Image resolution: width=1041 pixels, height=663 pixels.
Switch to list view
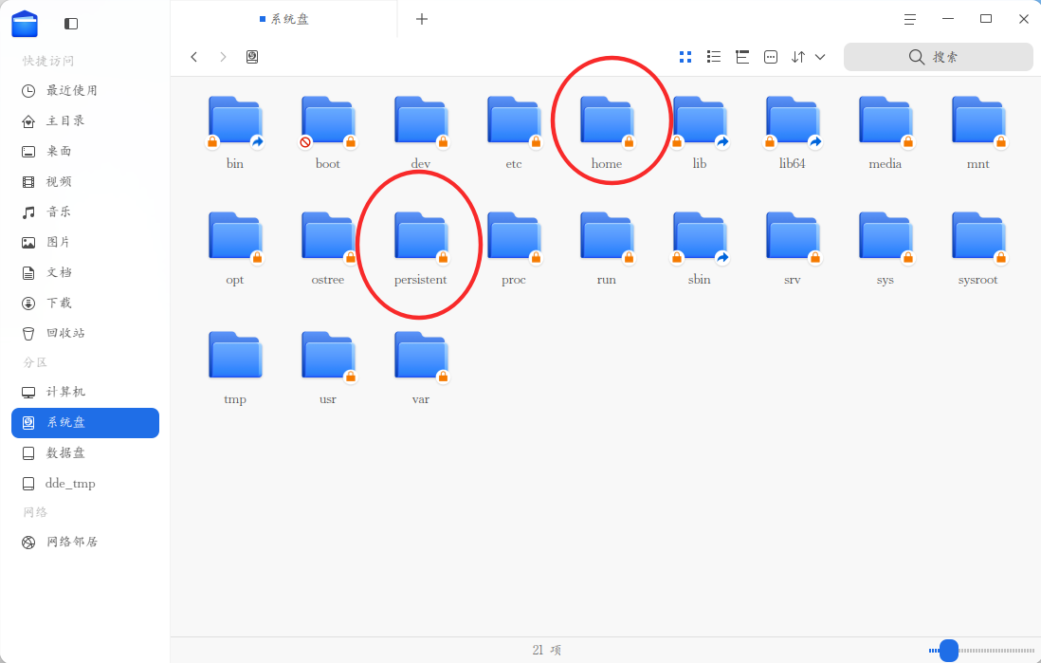click(714, 57)
